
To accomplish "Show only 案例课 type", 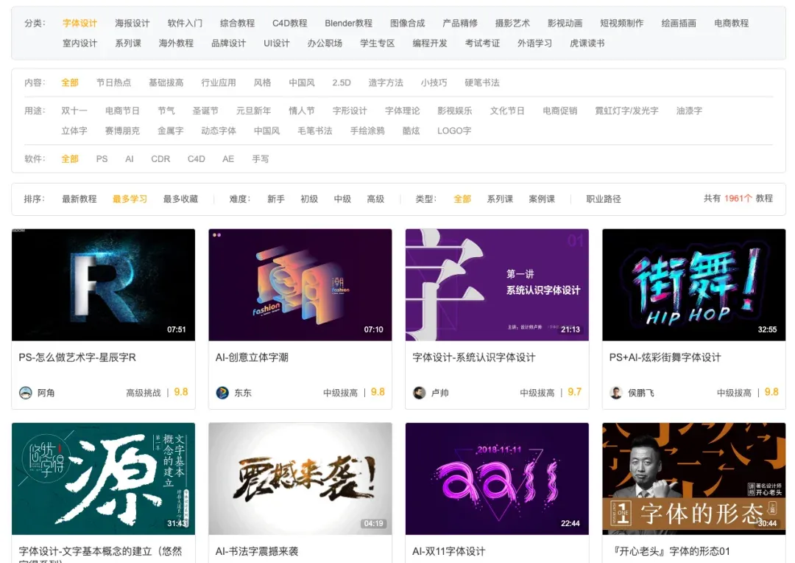I will pyautogui.click(x=542, y=198).
